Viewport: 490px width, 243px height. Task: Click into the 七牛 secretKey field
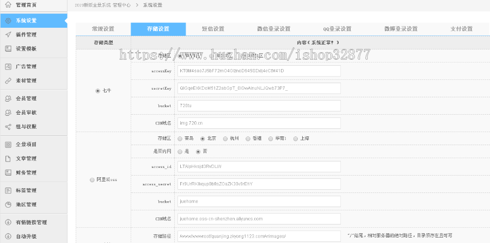click(x=259, y=88)
